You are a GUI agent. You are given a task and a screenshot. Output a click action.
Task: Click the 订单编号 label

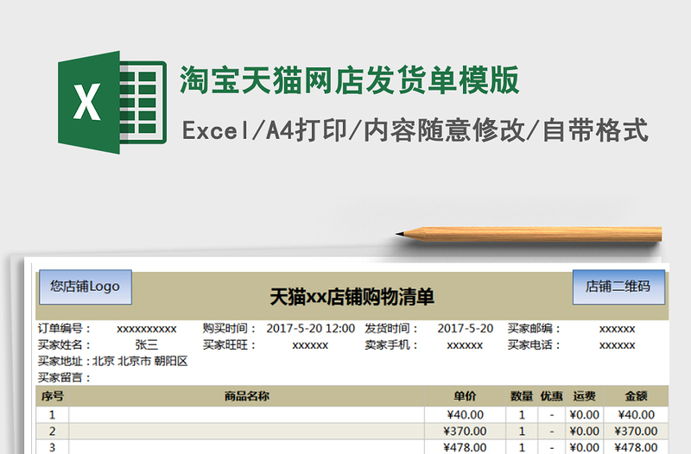(64, 329)
